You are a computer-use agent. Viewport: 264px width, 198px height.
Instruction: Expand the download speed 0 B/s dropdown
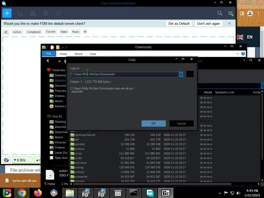click(x=20, y=160)
